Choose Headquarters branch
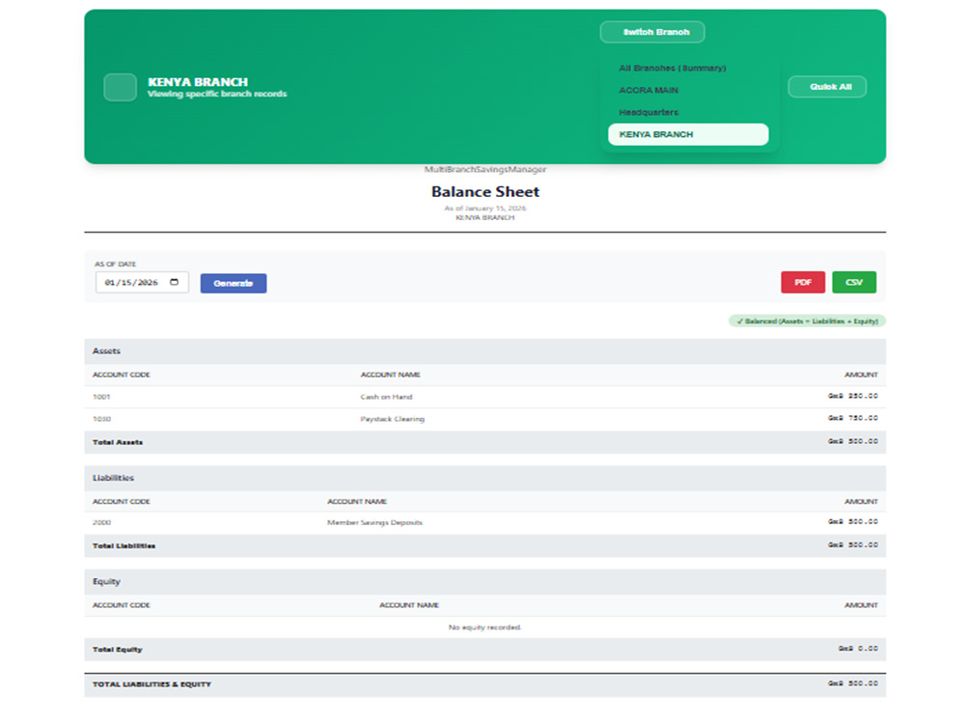Viewport: 965px width, 724px height. click(687, 112)
